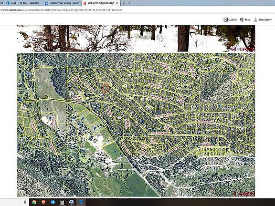Switch to Mail - Outlook tab

pyautogui.click(x=22, y=3)
